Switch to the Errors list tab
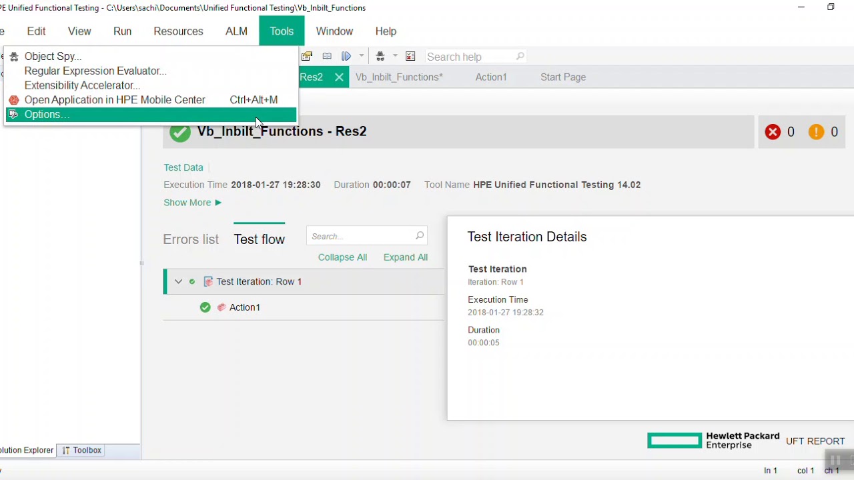The height and width of the screenshot is (480, 854). coord(191,239)
